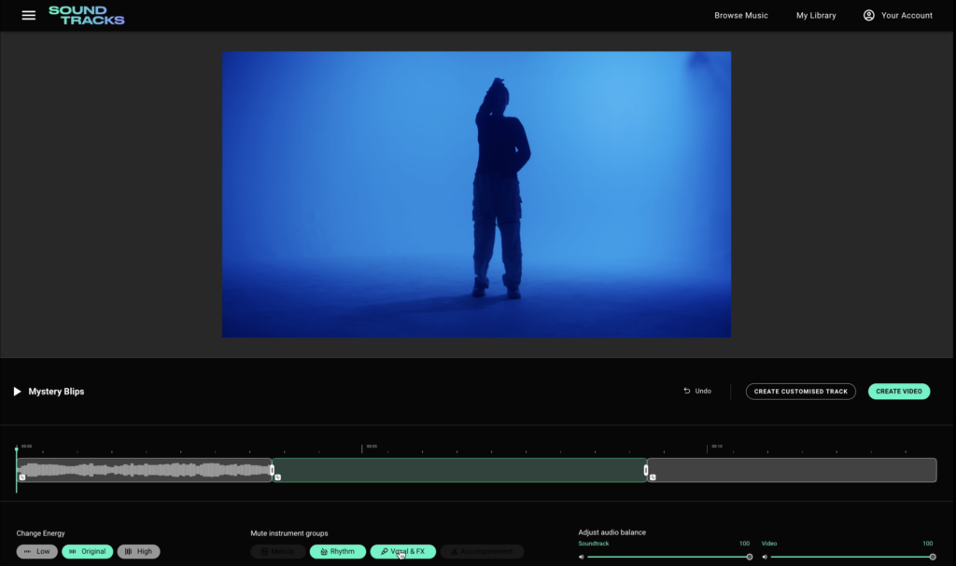Click the third timeline segment edit icon

653,477
